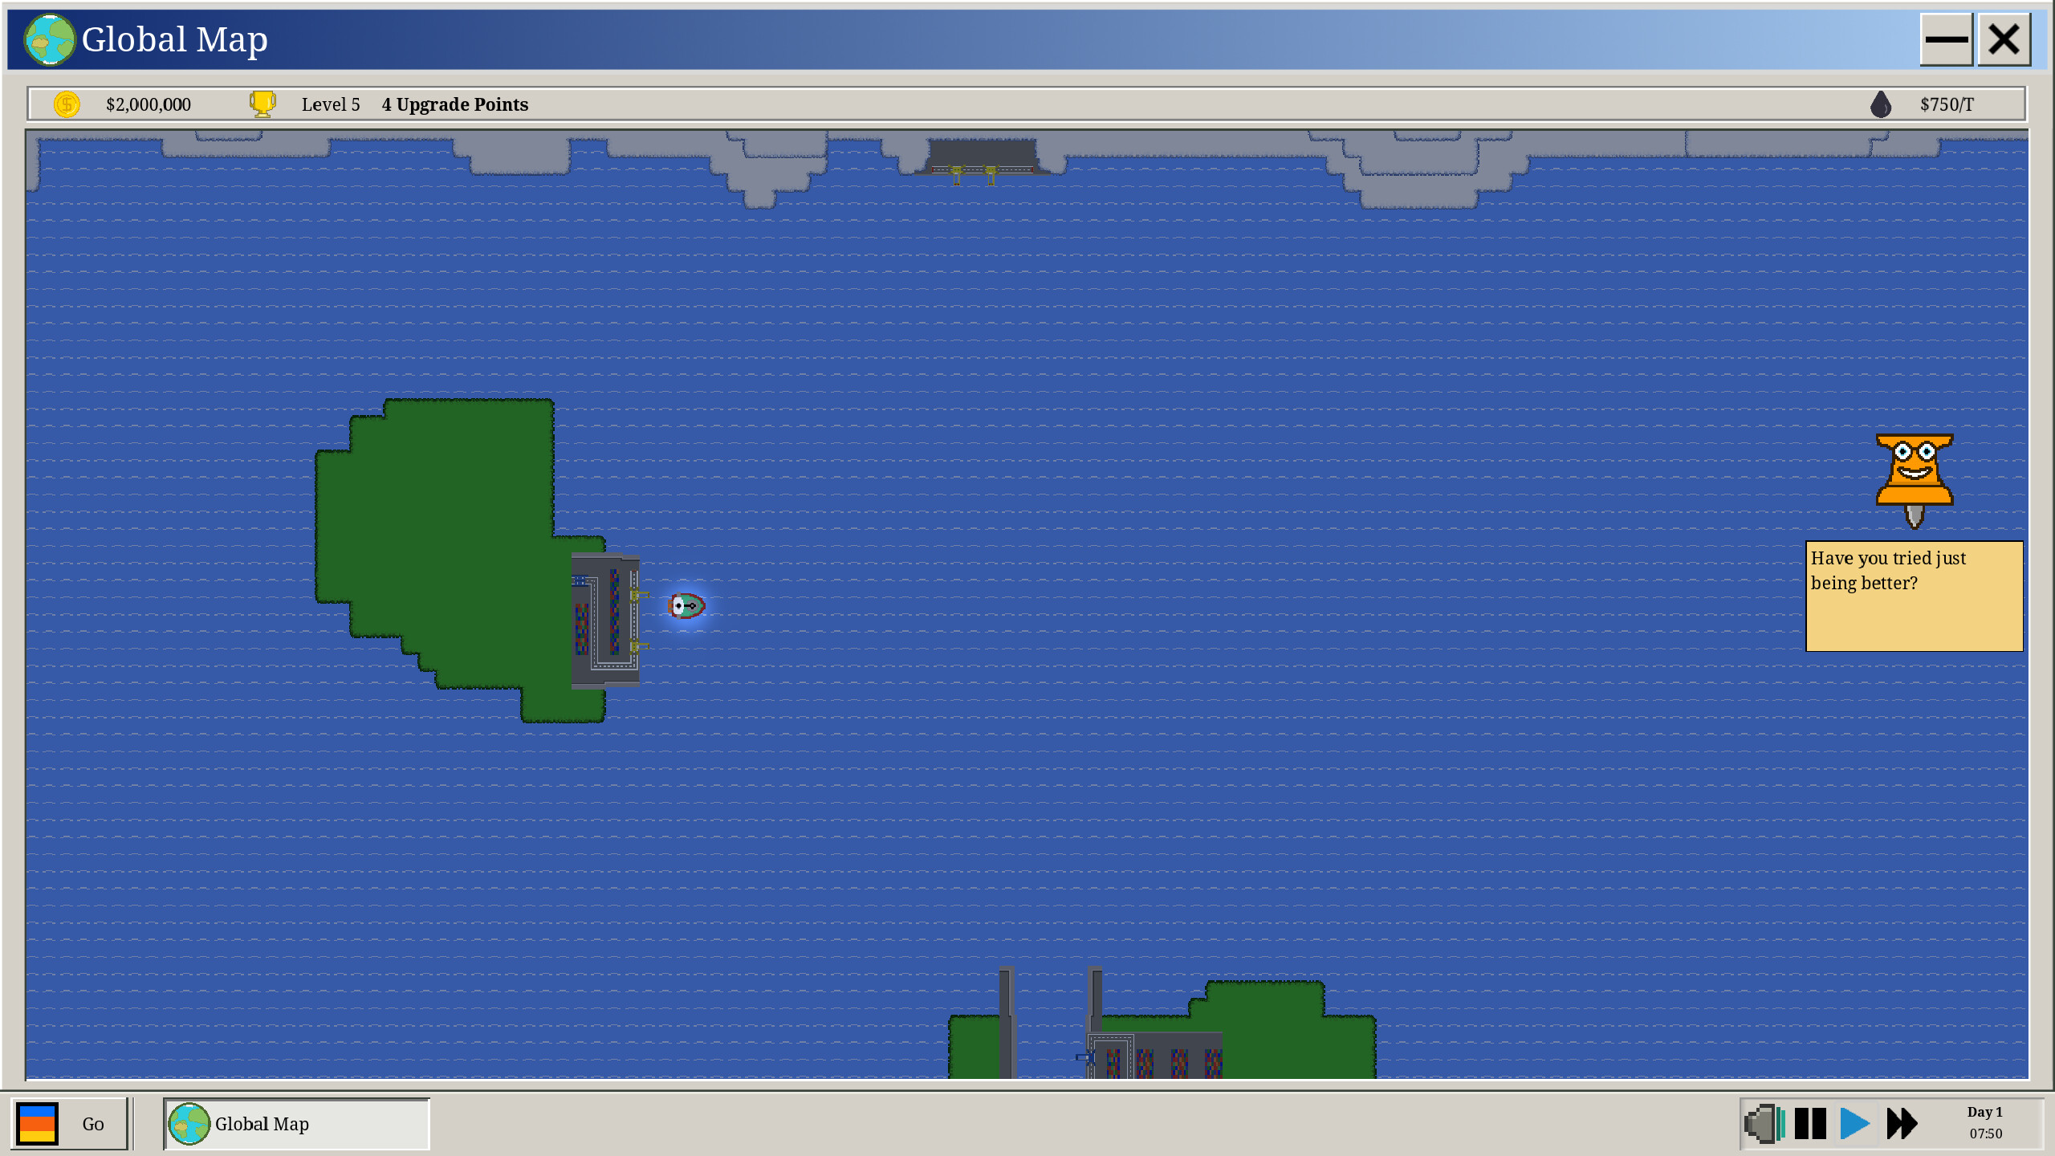2055x1156 pixels.
Task: Select the highlighted ship on the ocean
Action: 686,607
